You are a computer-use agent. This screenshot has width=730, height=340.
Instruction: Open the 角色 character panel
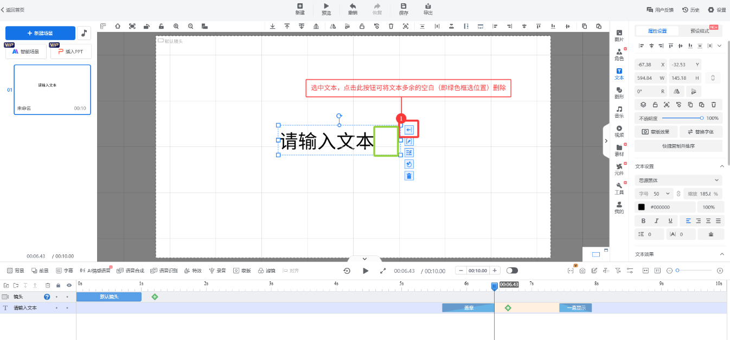click(619, 54)
